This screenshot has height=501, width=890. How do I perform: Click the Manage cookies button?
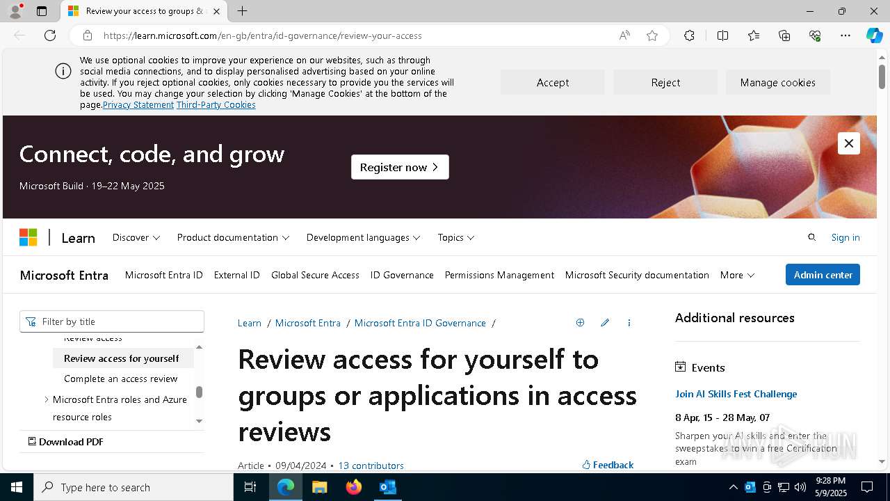(778, 82)
